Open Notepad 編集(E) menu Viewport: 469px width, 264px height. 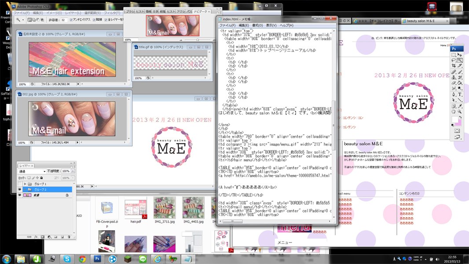point(243,26)
